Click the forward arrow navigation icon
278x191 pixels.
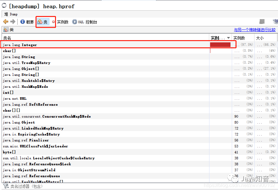click(13, 22)
